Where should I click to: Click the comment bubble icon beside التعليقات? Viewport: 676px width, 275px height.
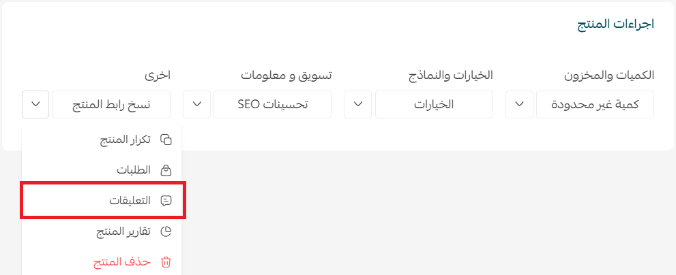[x=166, y=201]
